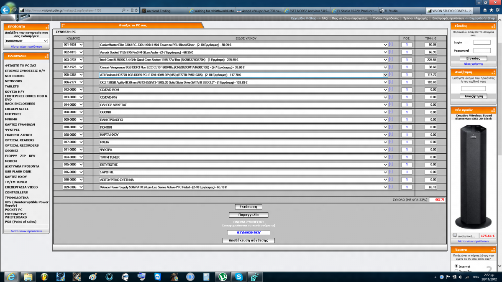Open uTorrent icon in the taskbar

pyautogui.click(x=223, y=277)
